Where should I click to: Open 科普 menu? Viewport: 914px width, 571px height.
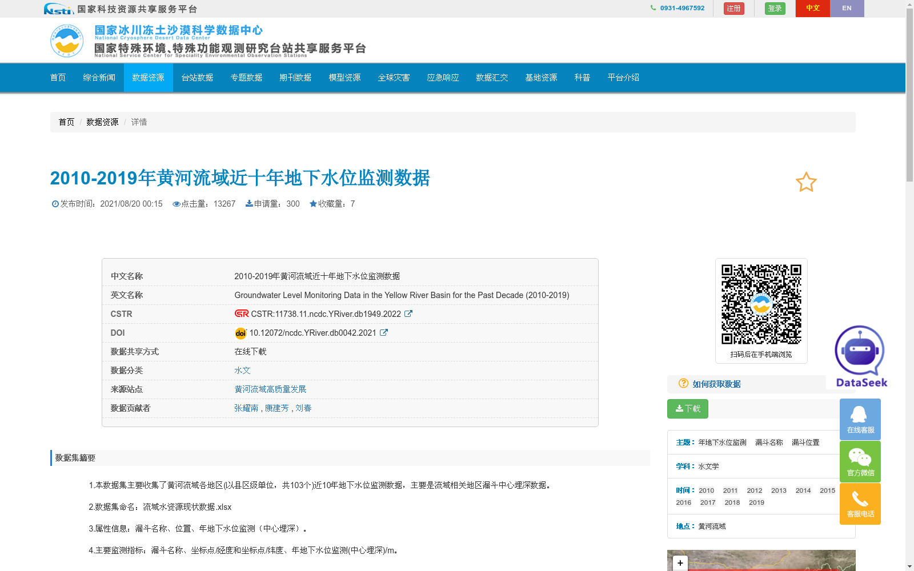[583, 78]
